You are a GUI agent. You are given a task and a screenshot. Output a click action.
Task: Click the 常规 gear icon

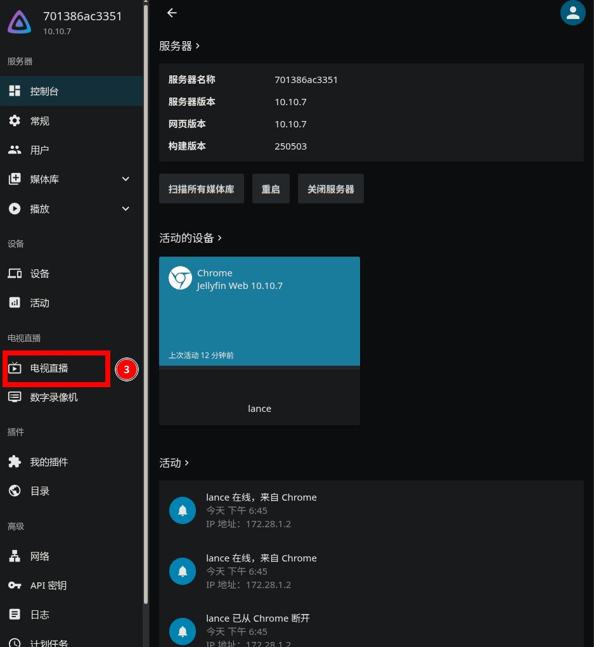pyautogui.click(x=15, y=120)
